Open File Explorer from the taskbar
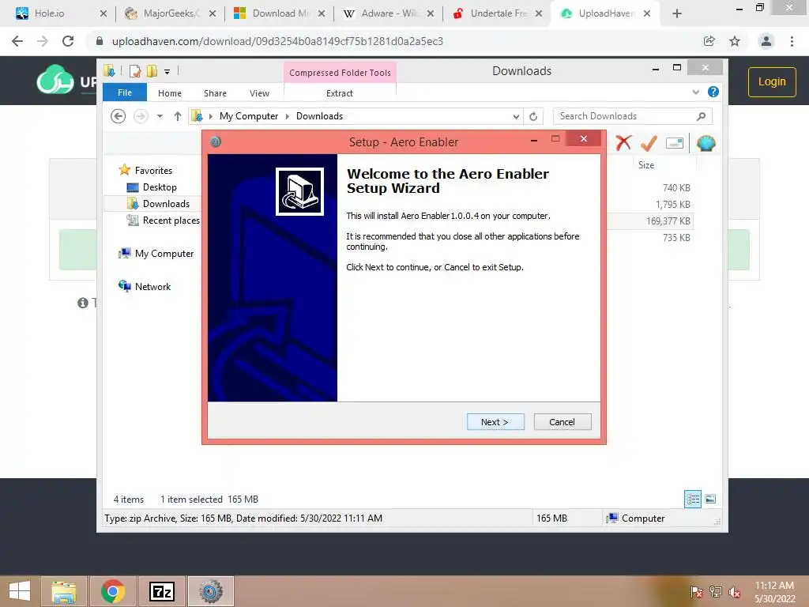The height and width of the screenshot is (607, 809). point(64,591)
